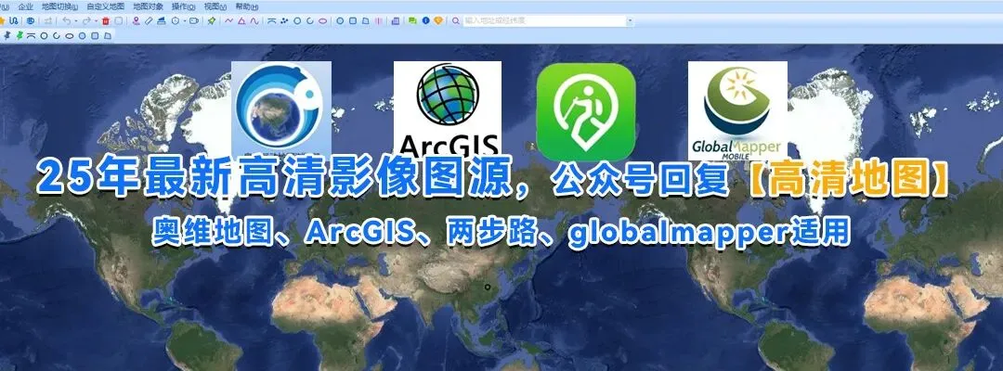Image resolution: width=1003 pixels, height=371 pixels.
Task: Select the ruler measurement tool
Action: 149,20
